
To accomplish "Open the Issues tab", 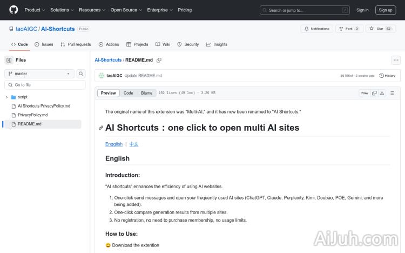I will click(x=44, y=44).
